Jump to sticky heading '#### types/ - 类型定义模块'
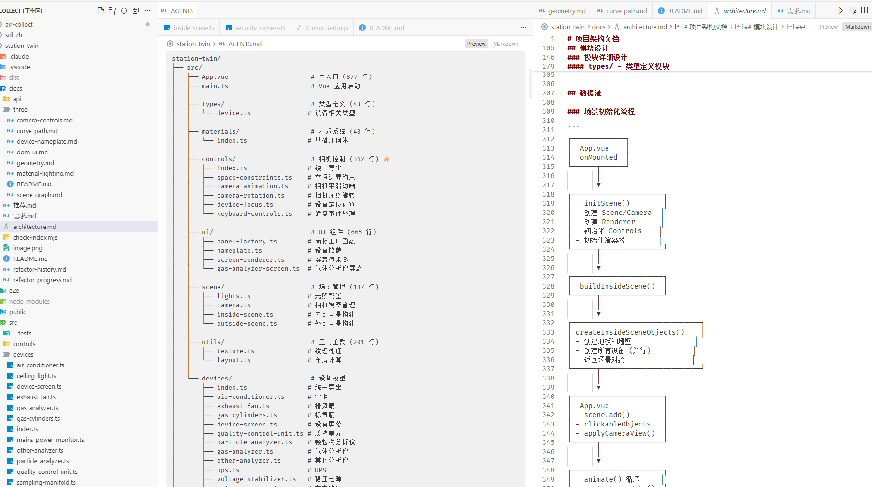 pos(618,66)
